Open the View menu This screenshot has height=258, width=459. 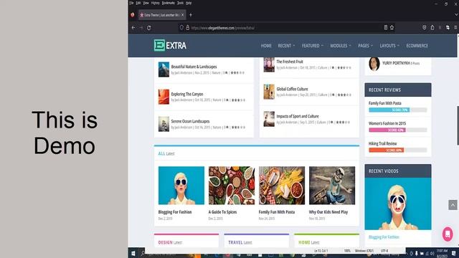(x=146, y=3)
